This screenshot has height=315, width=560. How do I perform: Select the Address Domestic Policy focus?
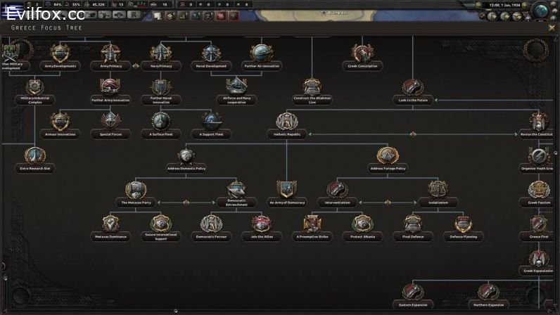coord(186,156)
